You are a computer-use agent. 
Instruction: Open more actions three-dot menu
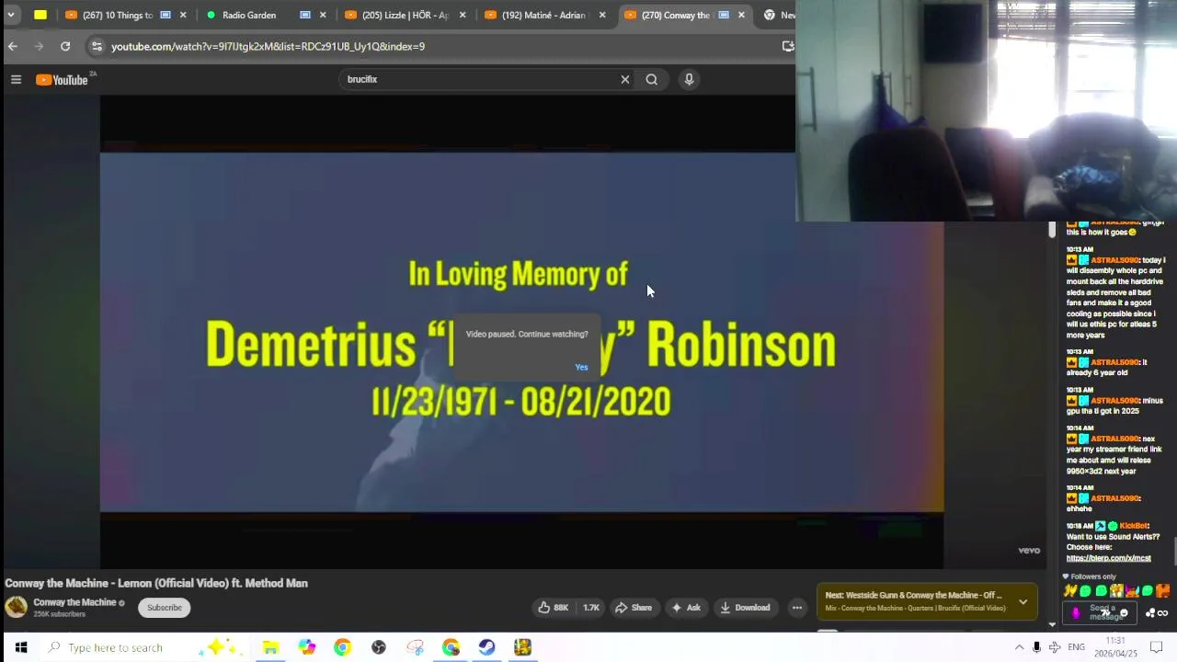pos(797,607)
